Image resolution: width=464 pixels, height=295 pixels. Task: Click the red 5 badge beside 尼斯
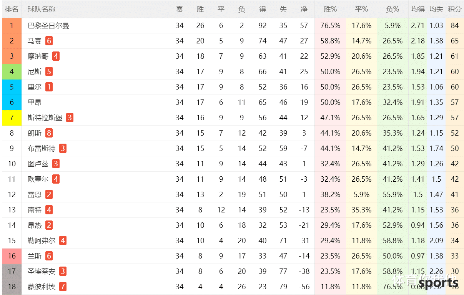(49, 71)
